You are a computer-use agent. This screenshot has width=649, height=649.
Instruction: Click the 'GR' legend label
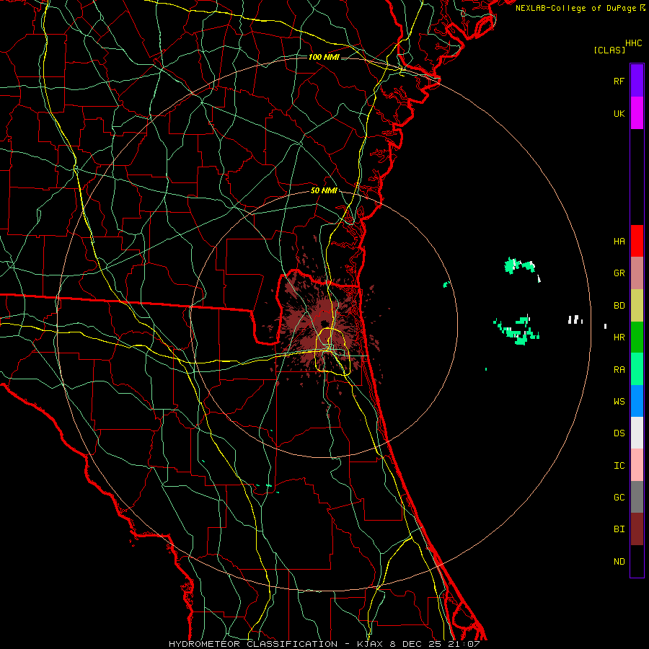tap(619, 273)
